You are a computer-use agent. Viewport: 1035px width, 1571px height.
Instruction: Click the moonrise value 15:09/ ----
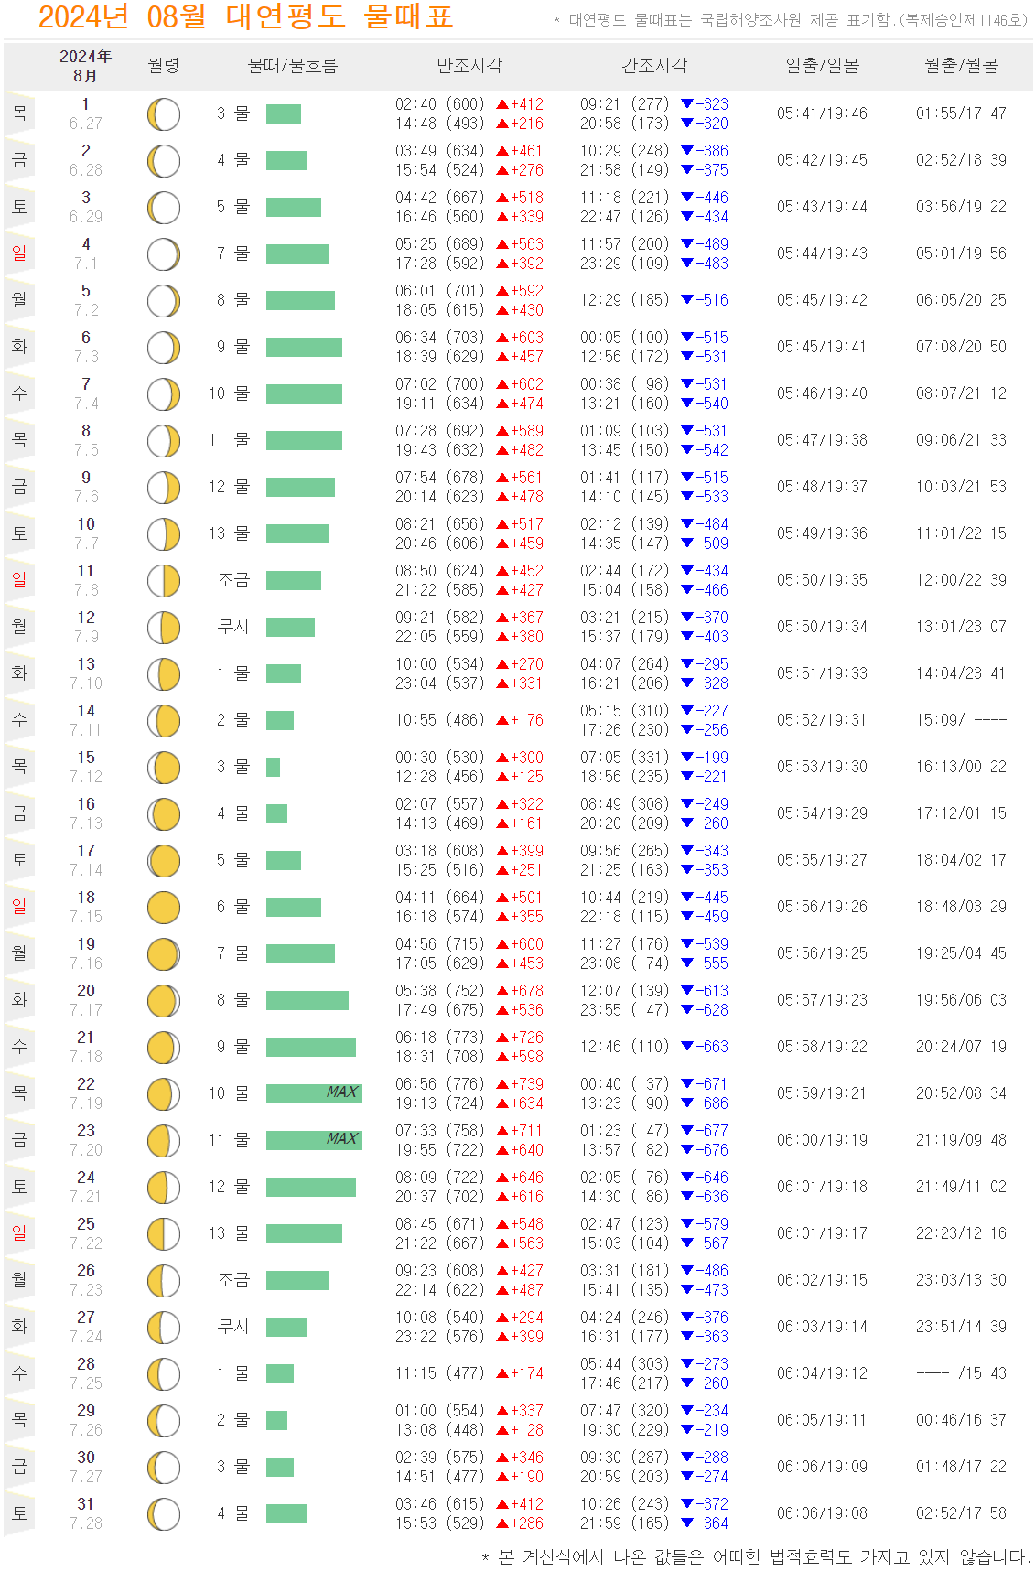(x=962, y=721)
